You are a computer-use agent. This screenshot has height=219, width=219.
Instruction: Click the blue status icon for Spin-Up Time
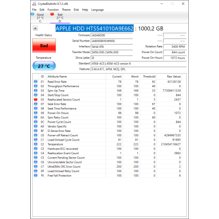35,91
